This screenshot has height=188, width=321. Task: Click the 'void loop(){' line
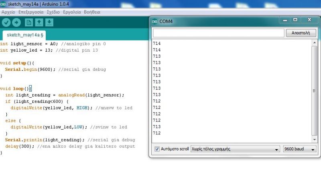pyautogui.click(x=16, y=88)
